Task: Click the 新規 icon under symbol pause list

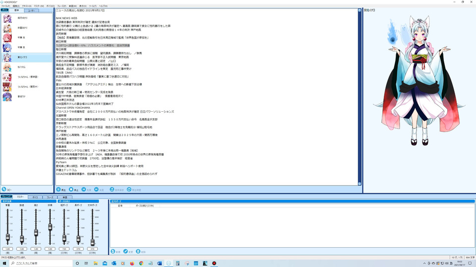Action: (113, 252)
